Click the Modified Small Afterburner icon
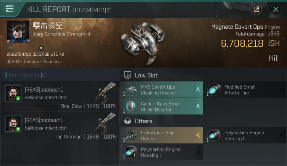Screen dimensions: 287x166 [214, 90]
